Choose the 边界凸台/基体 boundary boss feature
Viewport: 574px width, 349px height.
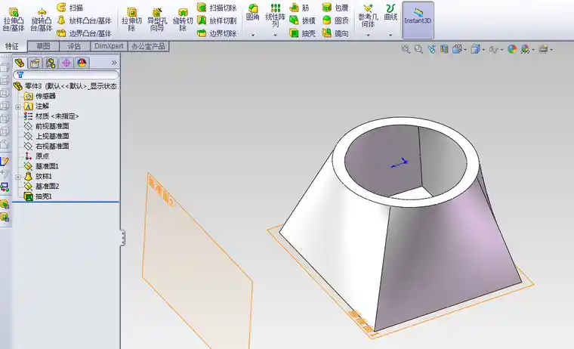pyautogui.click(x=84, y=33)
